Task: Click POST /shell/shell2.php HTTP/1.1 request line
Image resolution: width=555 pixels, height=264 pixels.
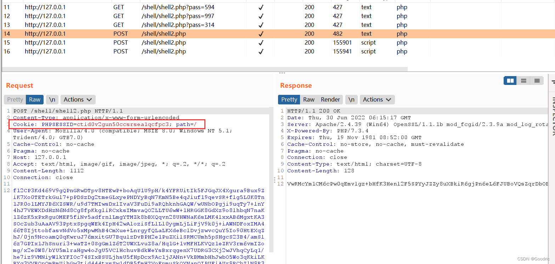Action: (68, 111)
